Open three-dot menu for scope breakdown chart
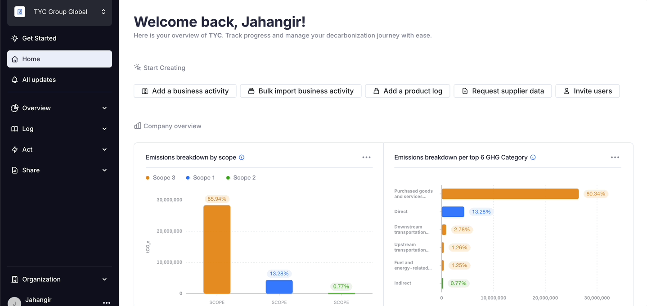This screenshot has height=306, width=647. click(x=366, y=157)
